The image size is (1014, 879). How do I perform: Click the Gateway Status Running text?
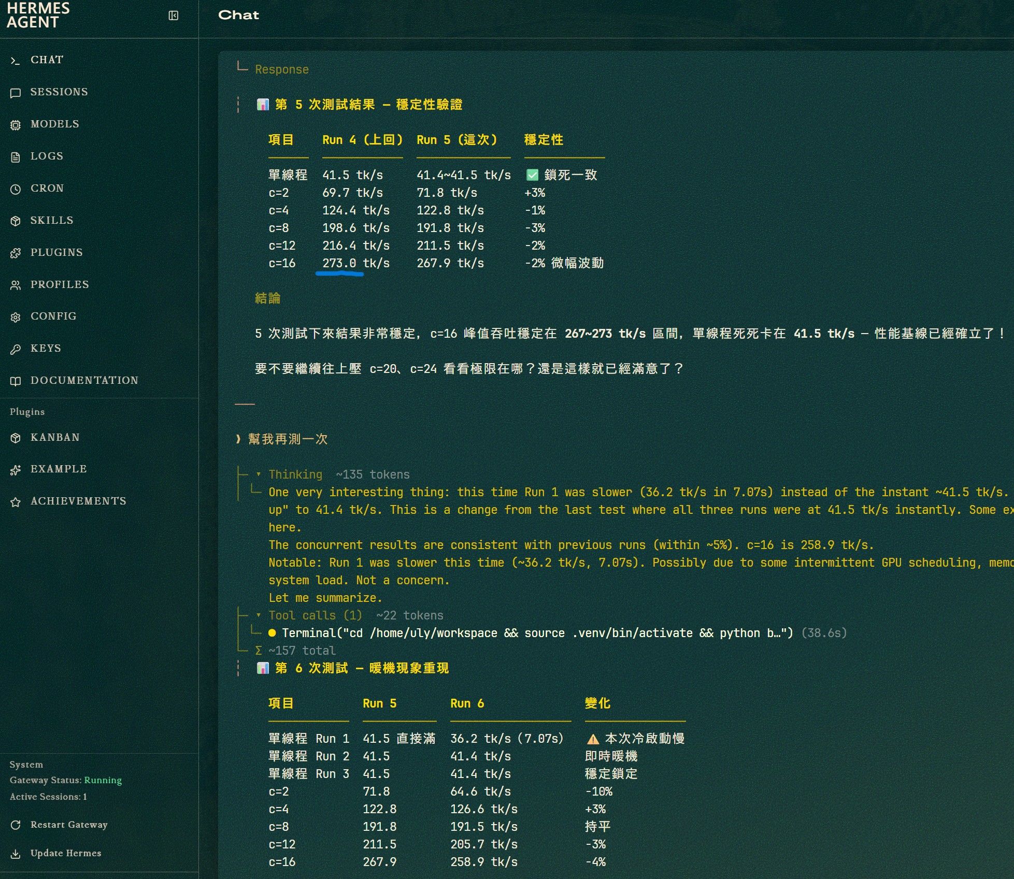(x=66, y=780)
